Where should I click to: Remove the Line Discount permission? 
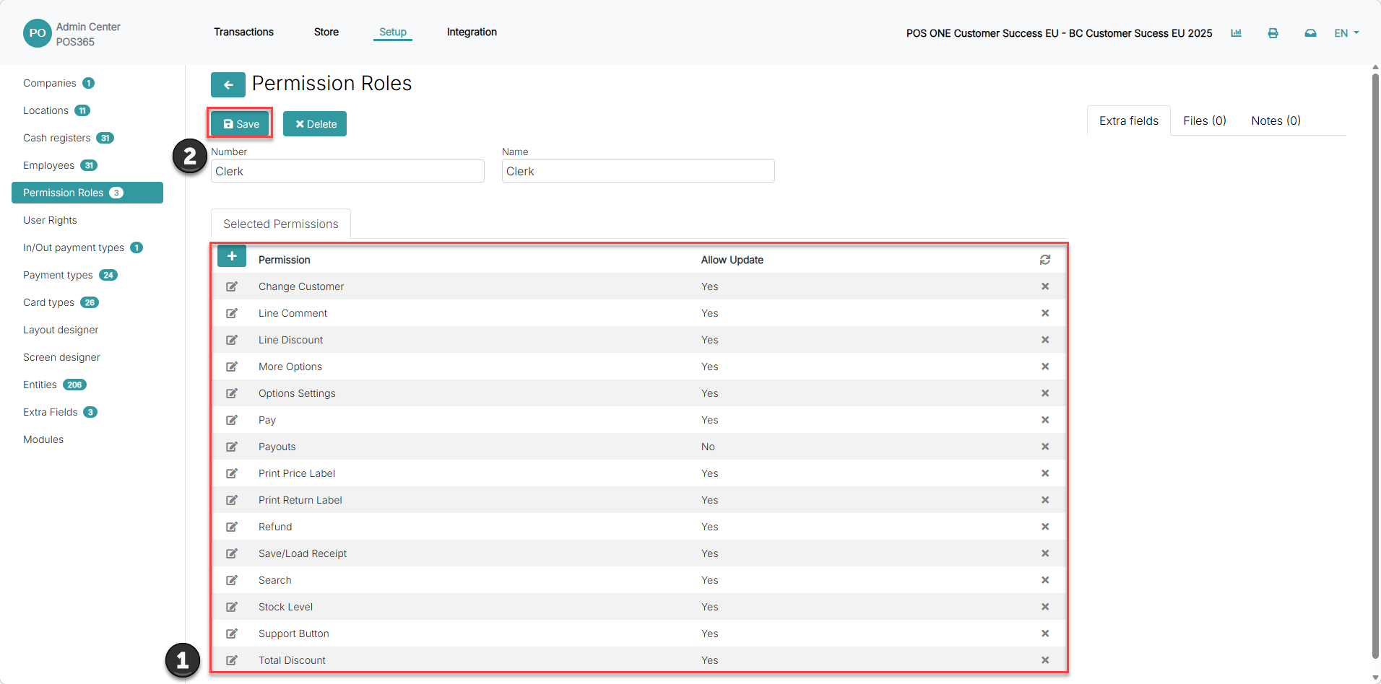pos(1045,340)
